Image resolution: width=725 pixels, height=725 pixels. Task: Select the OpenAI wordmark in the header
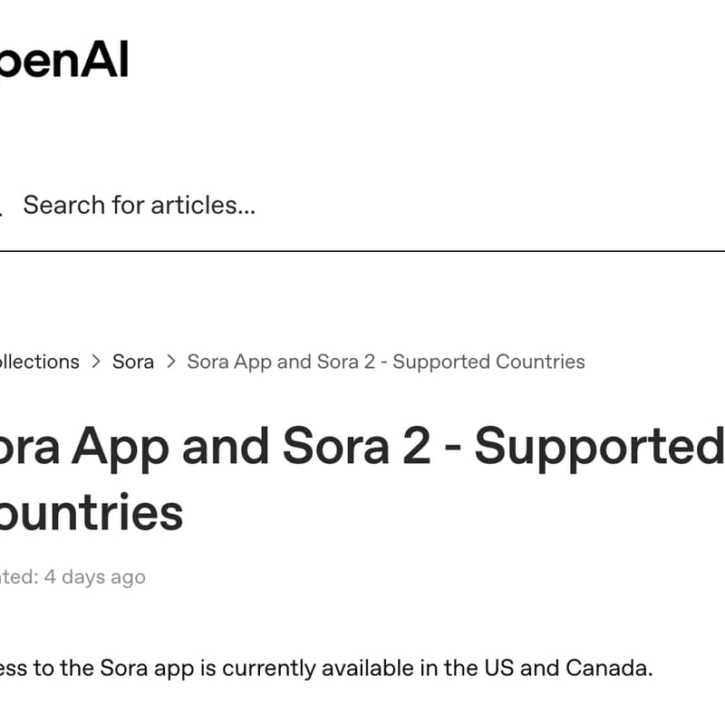tap(63, 61)
